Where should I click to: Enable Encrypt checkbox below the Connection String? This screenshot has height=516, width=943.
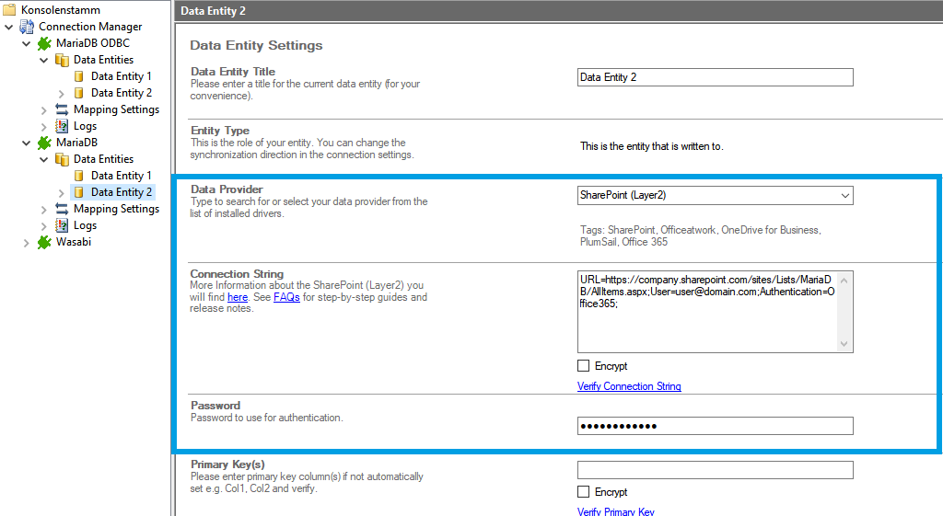584,366
